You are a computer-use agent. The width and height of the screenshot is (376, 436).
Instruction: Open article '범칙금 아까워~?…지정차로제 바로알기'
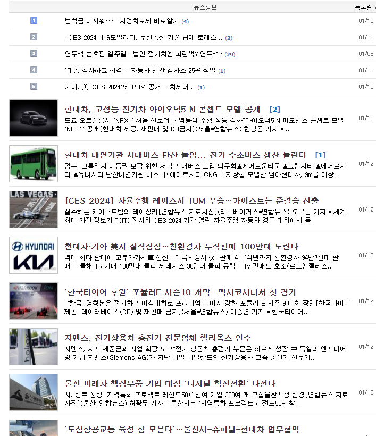click(x=122, y=21)
